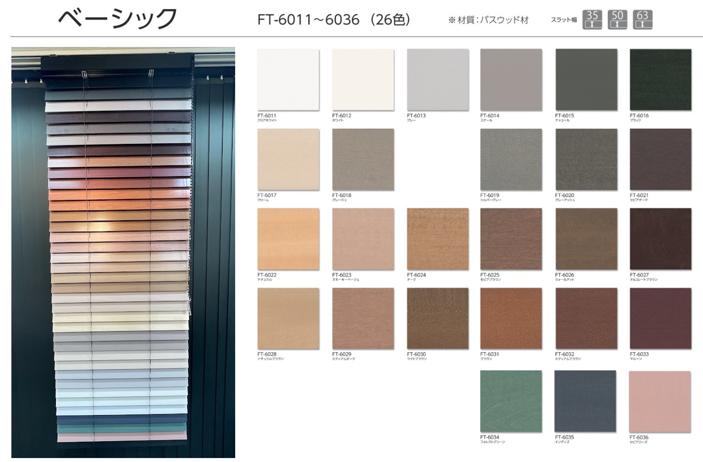Click the FT-6026 walnut swatch
This screenshot has width=703, height=462.
[x=586, y=239]
